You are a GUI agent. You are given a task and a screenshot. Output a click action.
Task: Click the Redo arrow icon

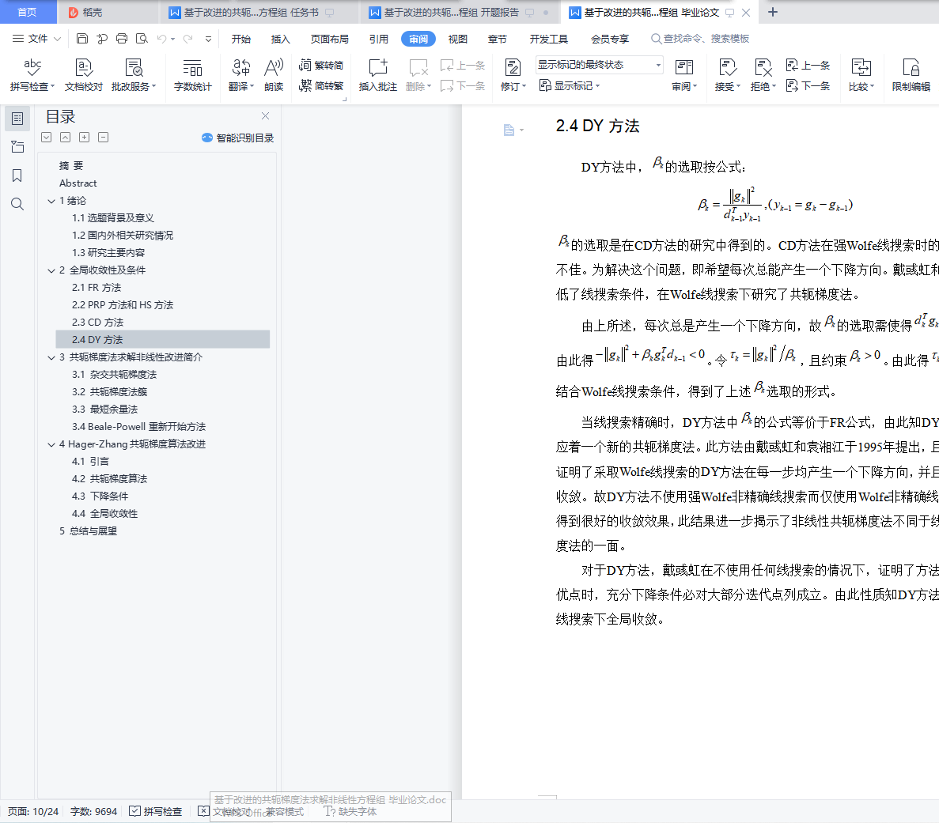pos(188,39)
